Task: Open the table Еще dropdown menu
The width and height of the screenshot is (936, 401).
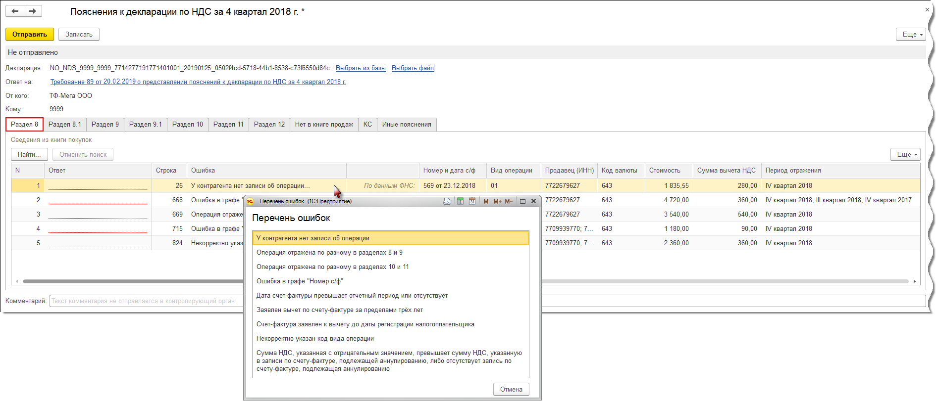Action: click(x=905, y=154)
